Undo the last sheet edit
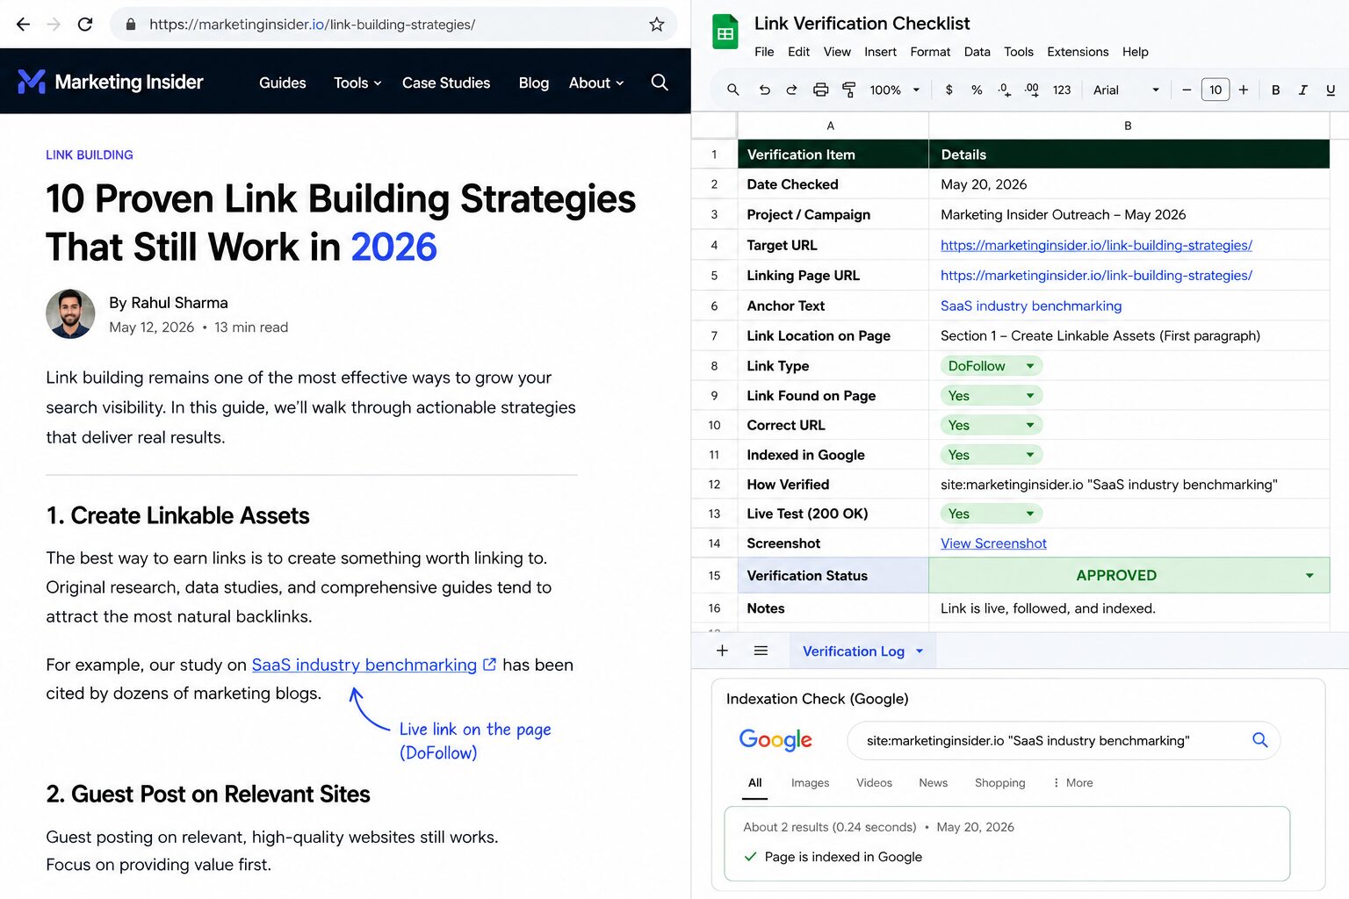This screenshot has height=899, width=1349. [764, 90]
